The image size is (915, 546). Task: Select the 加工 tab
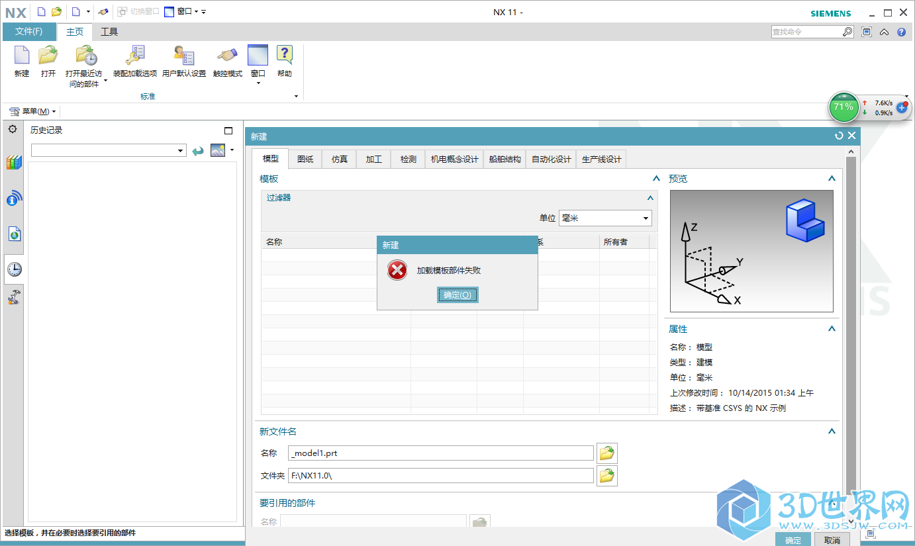click(x=374, y=159)
